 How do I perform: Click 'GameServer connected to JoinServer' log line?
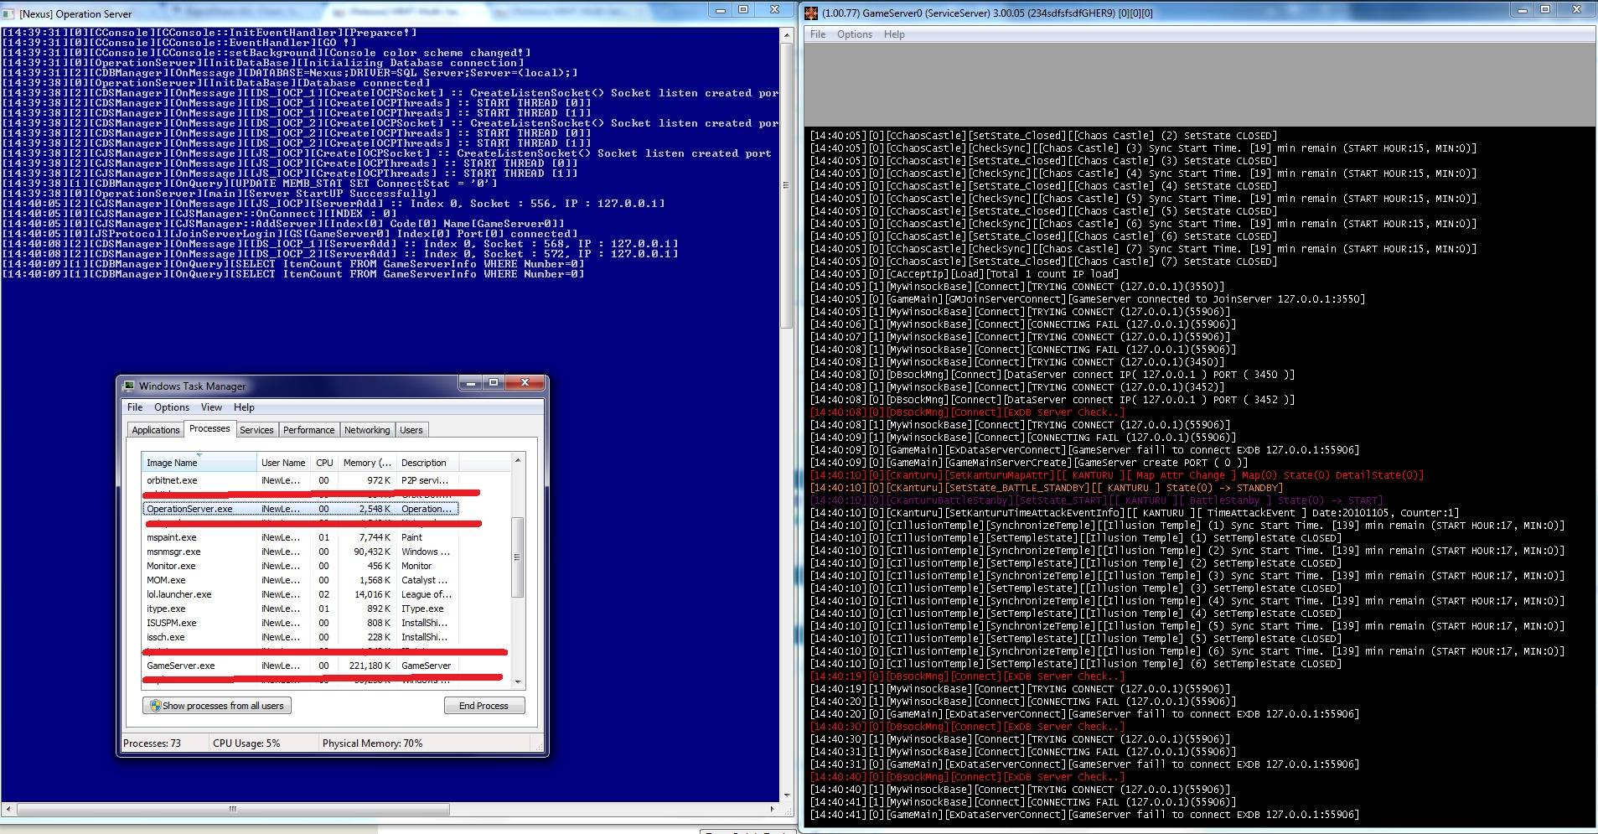click(x=1088, y=299)
